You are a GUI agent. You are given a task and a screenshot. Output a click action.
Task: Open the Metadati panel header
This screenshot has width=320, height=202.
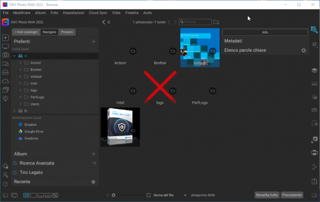click(265, 41)
